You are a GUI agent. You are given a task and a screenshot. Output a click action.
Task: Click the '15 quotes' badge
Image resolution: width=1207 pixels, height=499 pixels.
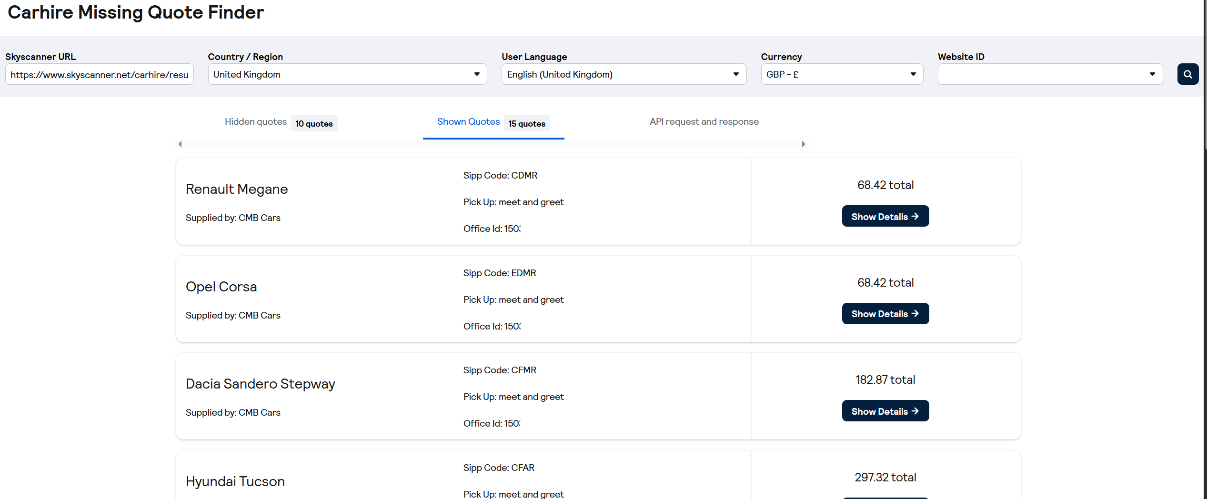point(527,123)
